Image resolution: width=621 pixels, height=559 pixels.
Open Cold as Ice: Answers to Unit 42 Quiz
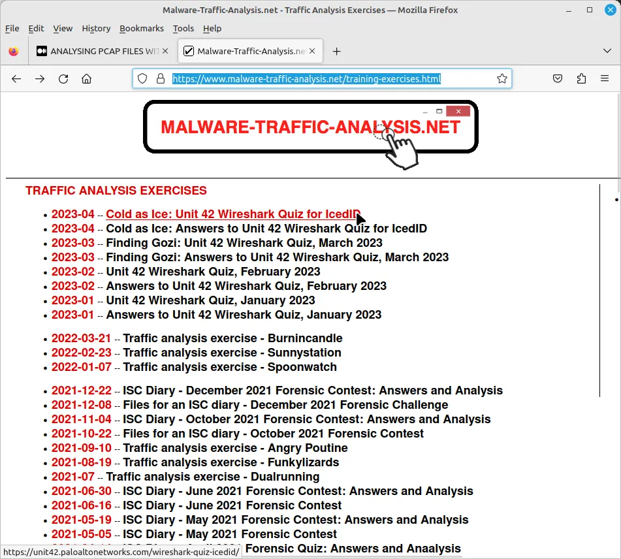pyautogui.click(x=266, y=229)
